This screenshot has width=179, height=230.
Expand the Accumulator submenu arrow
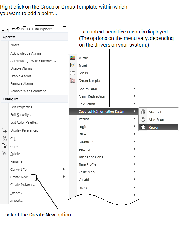click(134, 89)
